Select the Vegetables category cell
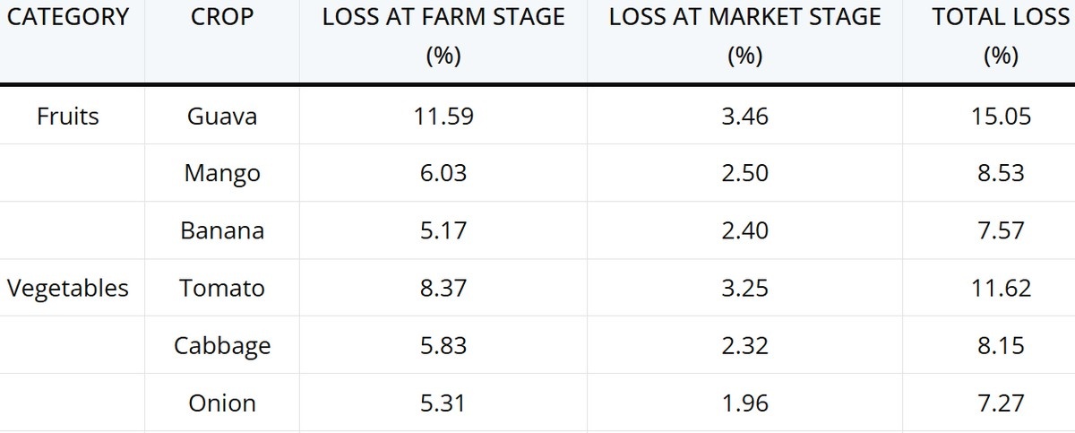1075x433 pixels. [68, 288]
